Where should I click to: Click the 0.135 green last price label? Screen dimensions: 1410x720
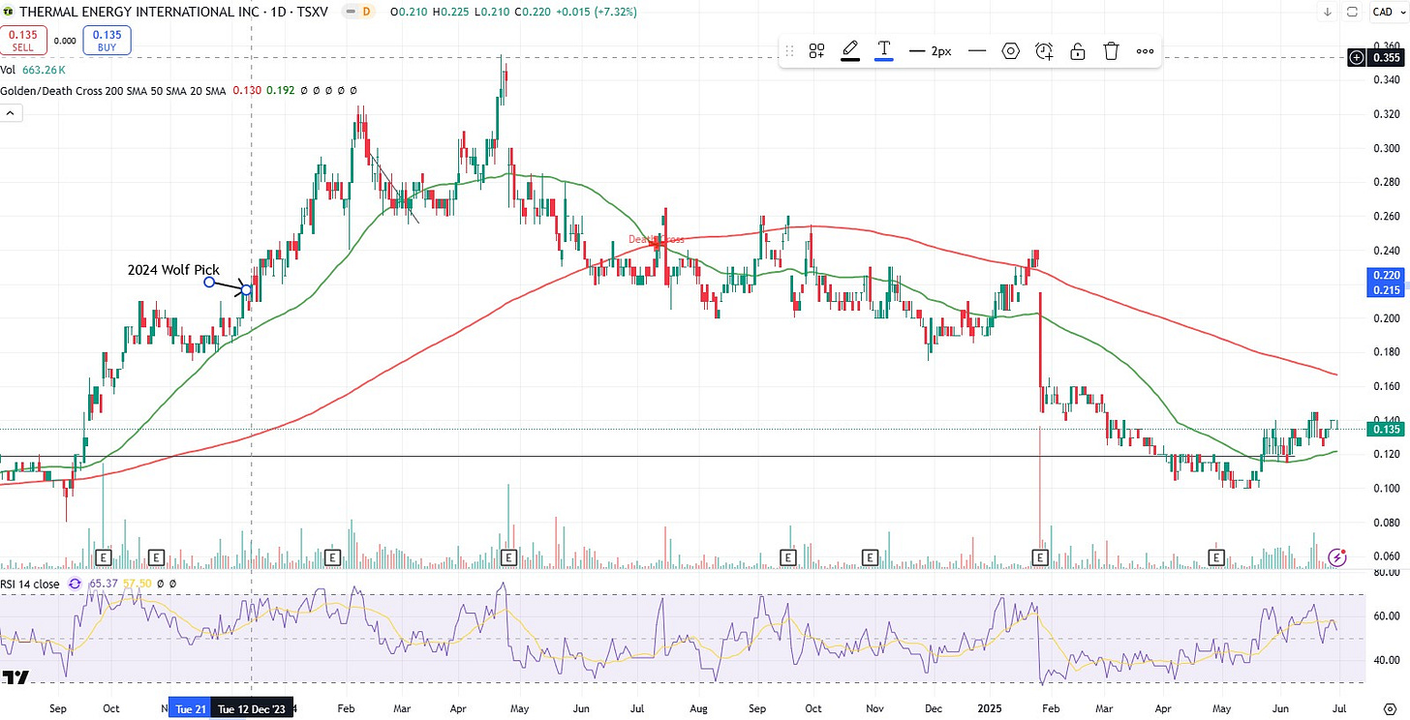1387,429
